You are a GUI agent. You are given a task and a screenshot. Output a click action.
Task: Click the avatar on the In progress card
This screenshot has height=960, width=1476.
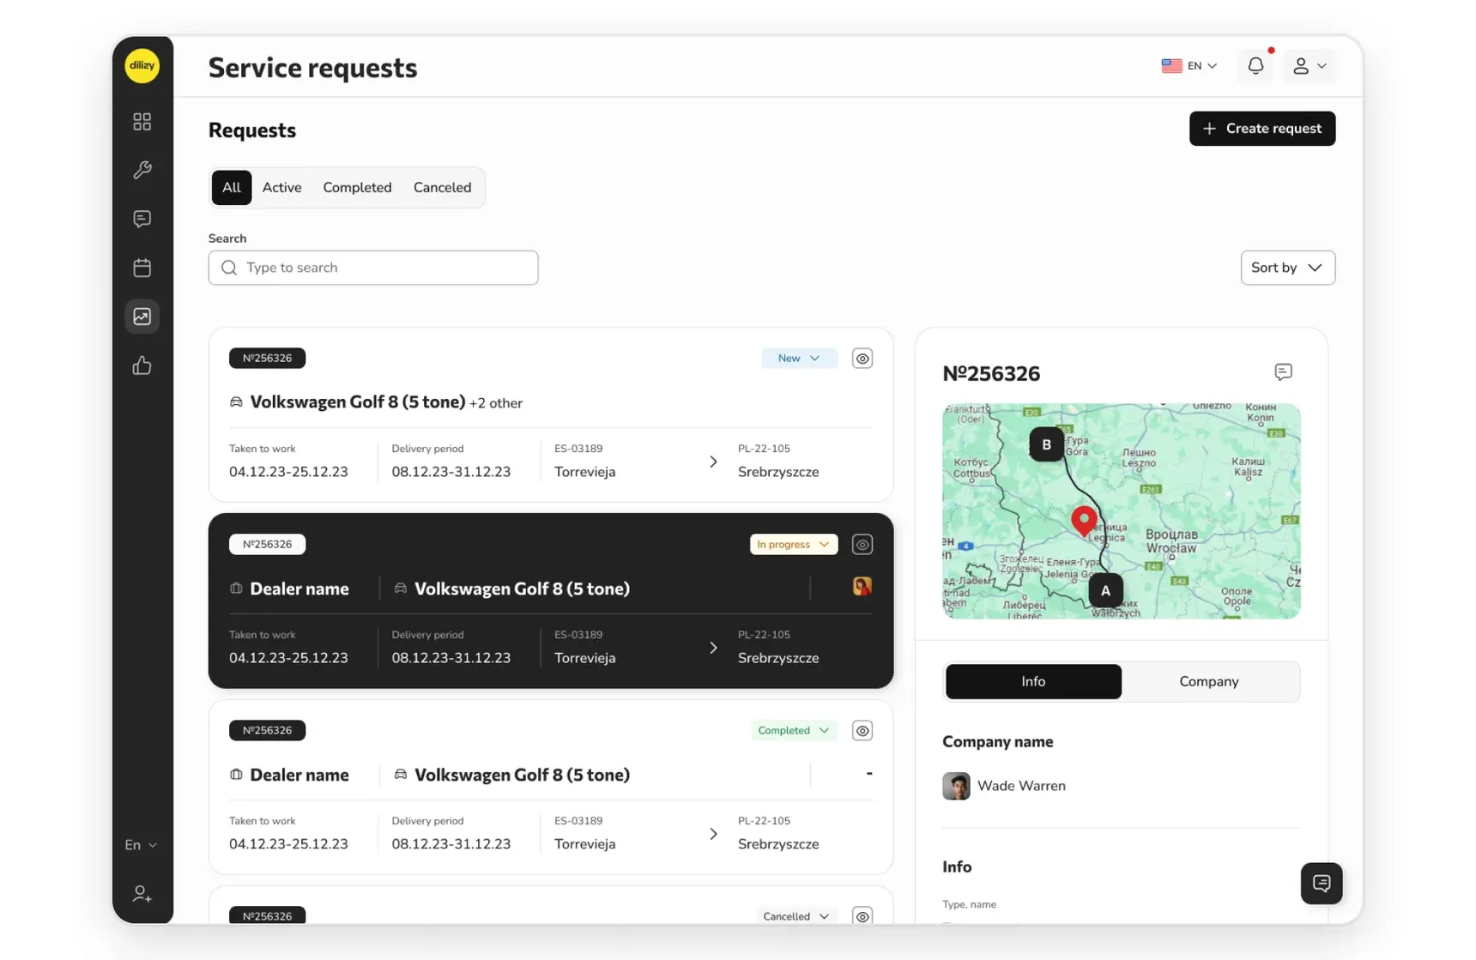click(x=862, y=586)
